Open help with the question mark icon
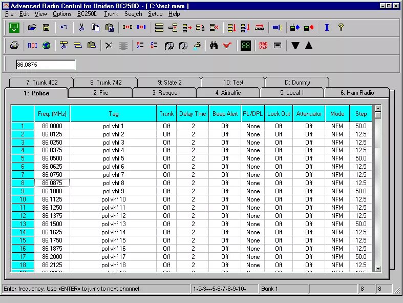The width and height of the screenshot is (403, 303). click(x=341, y=27)
